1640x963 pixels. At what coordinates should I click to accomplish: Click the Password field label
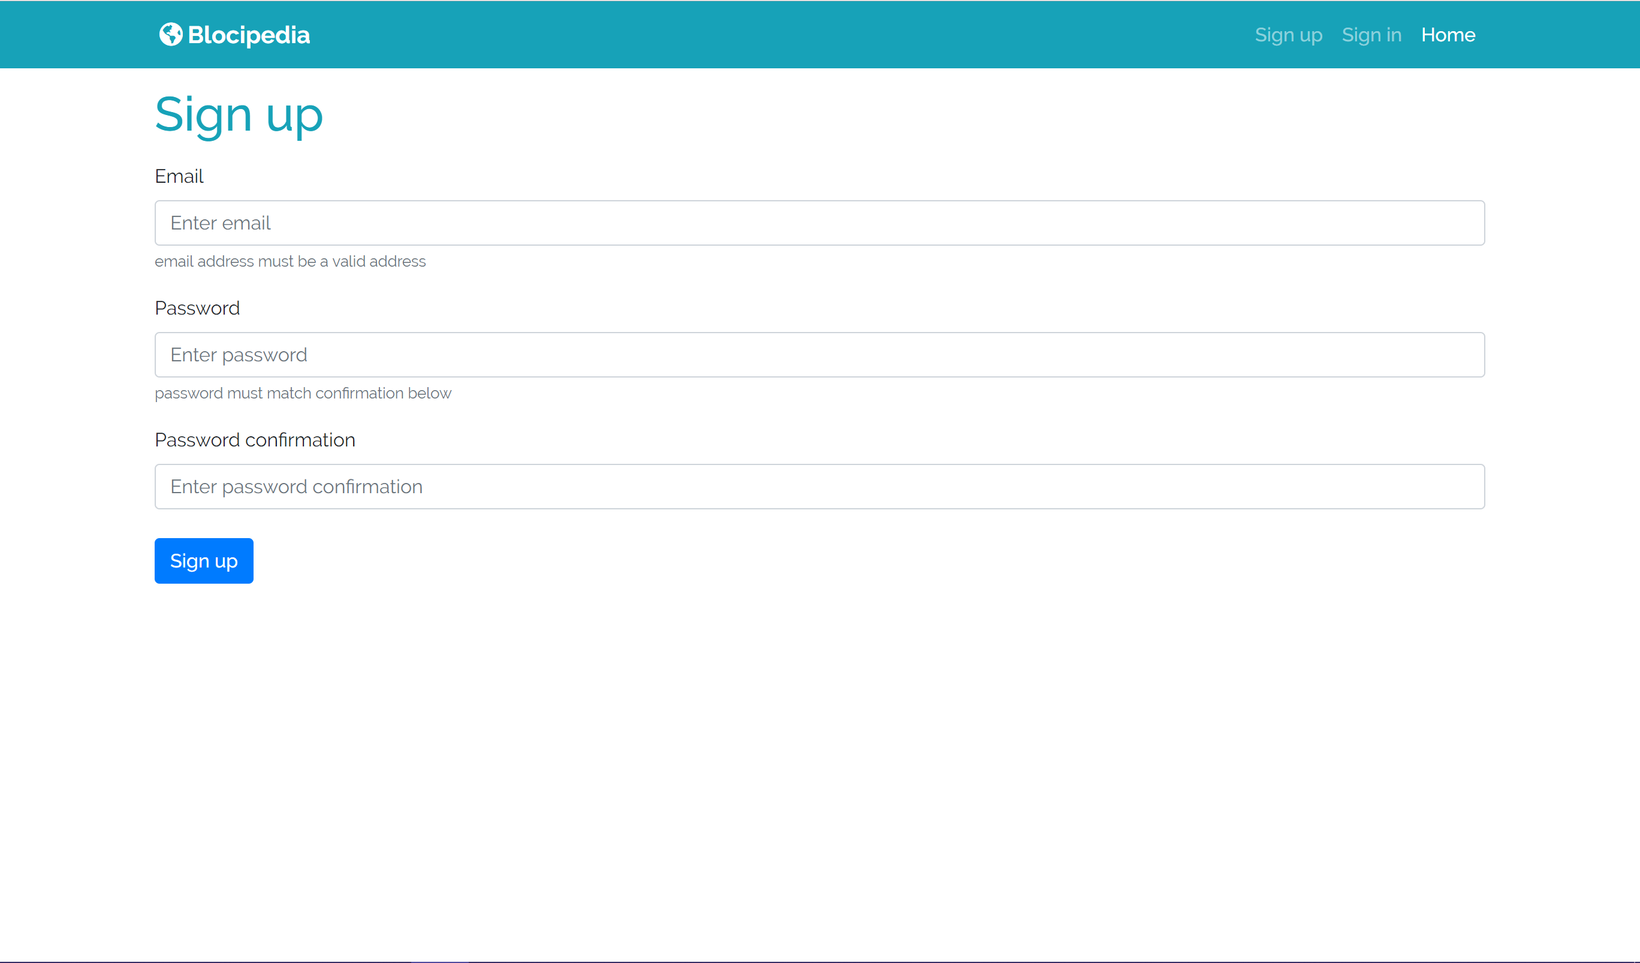pyautogui.click(x=197, y=308)
